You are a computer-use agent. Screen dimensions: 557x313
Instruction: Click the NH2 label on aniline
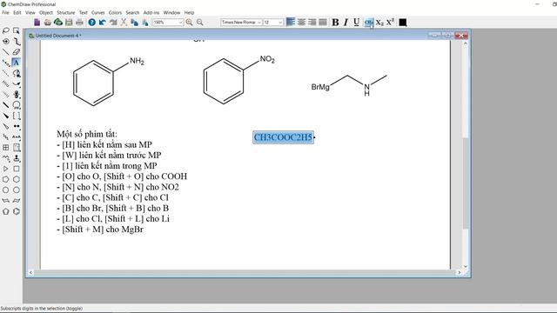(137, 62)
